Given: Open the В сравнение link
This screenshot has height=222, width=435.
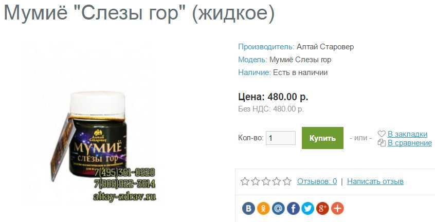Looking at the screenshot, I should pos(410,143).
